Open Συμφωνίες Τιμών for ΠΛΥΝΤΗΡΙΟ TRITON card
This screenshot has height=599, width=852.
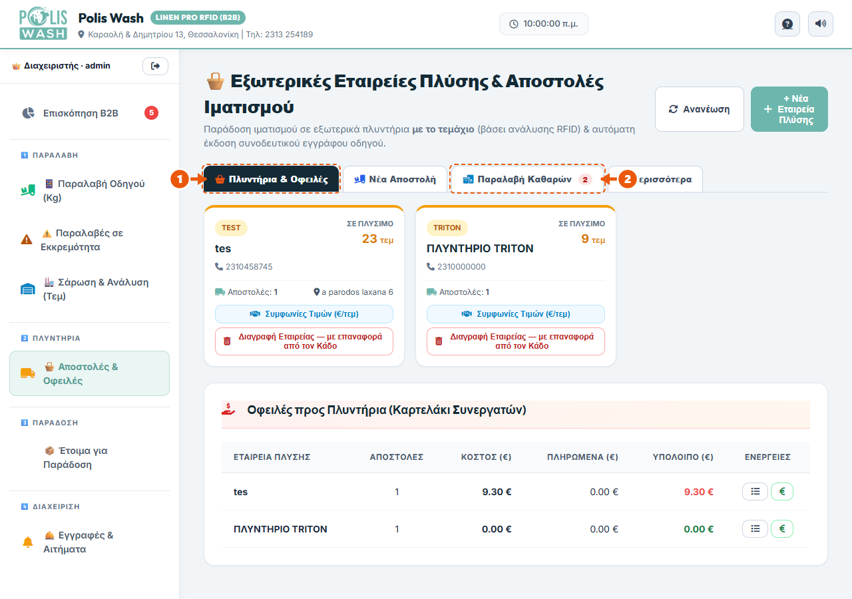click(x=516, y=314)
